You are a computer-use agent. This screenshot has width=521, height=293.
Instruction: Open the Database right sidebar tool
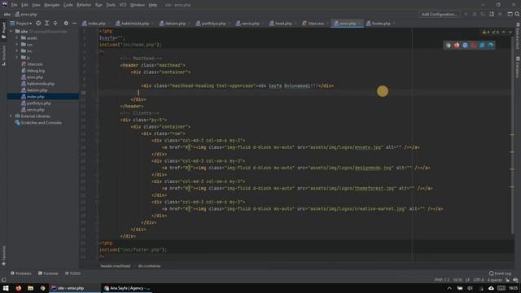click(x=518, y=67)
